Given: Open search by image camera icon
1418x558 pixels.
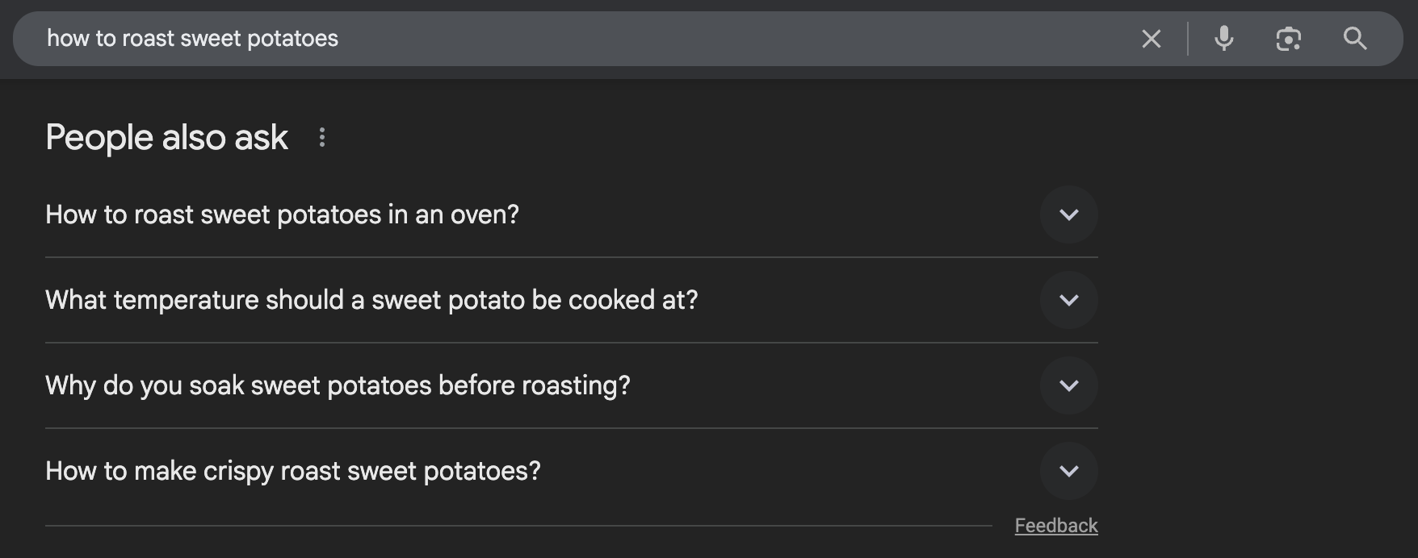Looking at the screenshot, I should 1289,39.
